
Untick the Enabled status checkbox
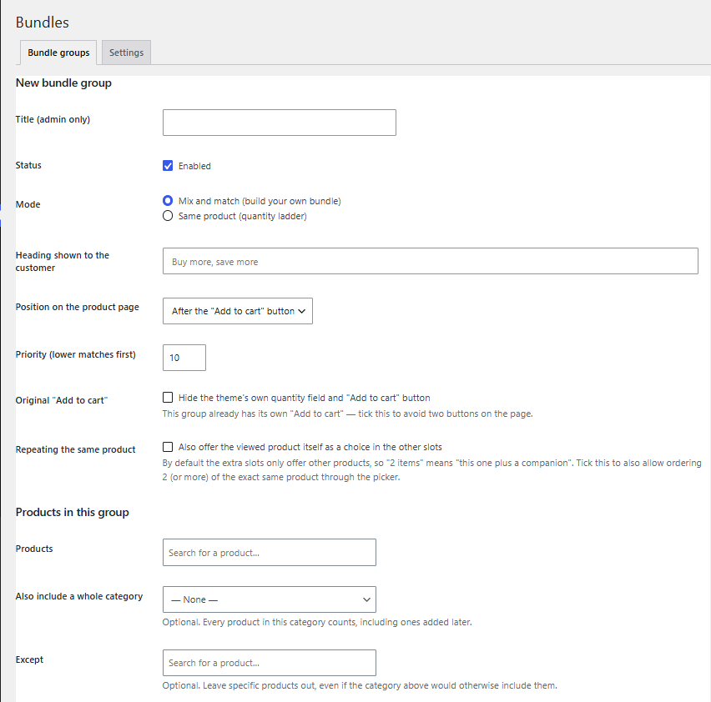click(x=168, y=166)
